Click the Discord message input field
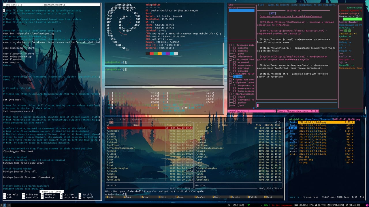The image size is (369, 207). (x=297, y=105)
